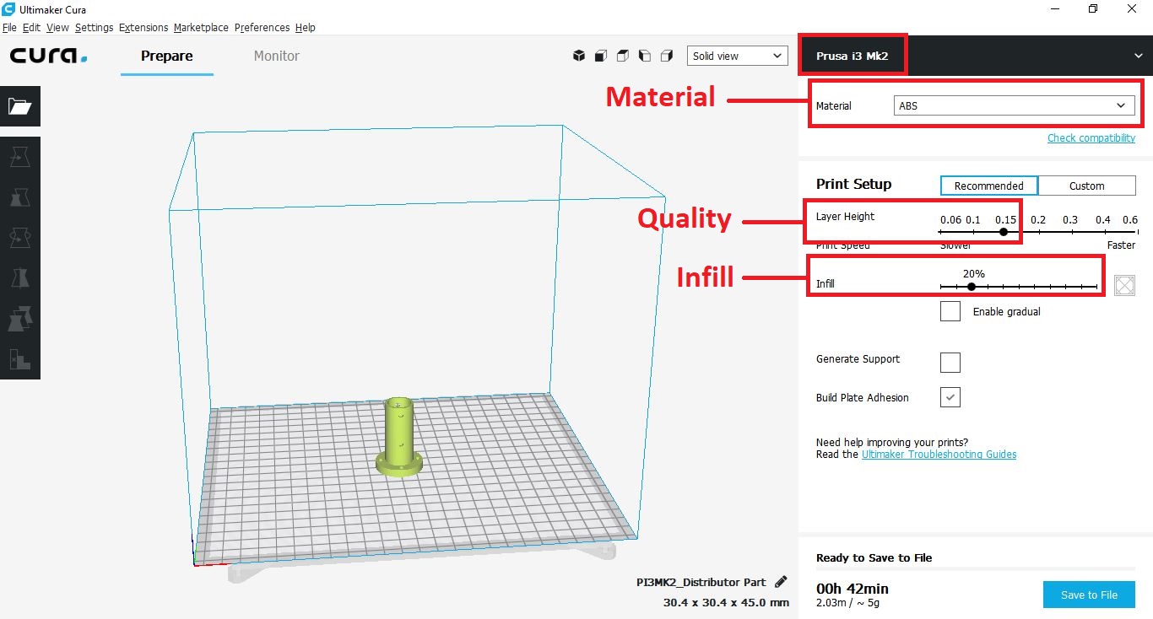
Task: Click the Infill slider handle at 20%
Action: (x=972, y=287)
